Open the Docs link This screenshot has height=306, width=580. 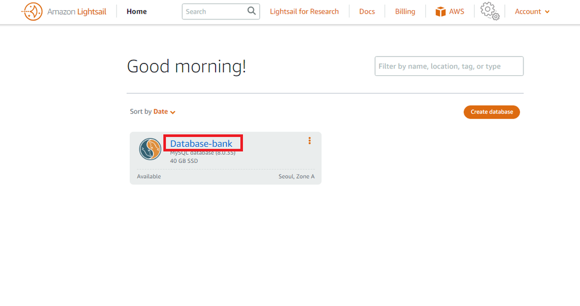pos(367,11)
